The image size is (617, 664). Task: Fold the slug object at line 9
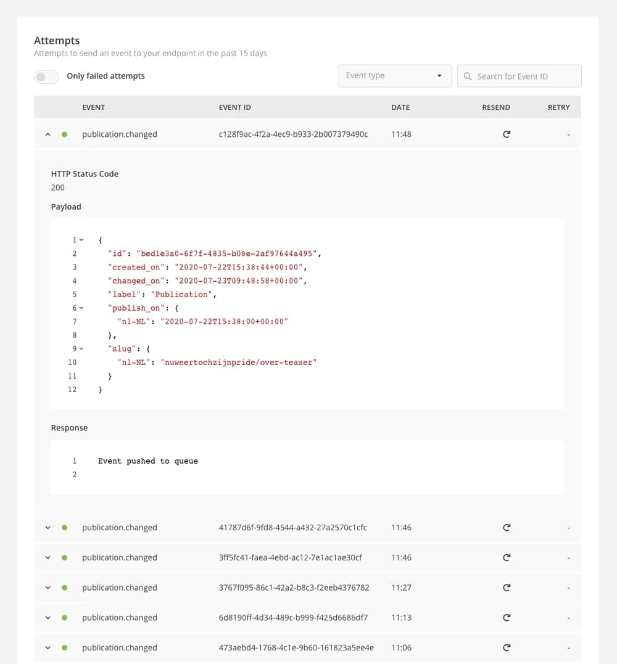81,349
